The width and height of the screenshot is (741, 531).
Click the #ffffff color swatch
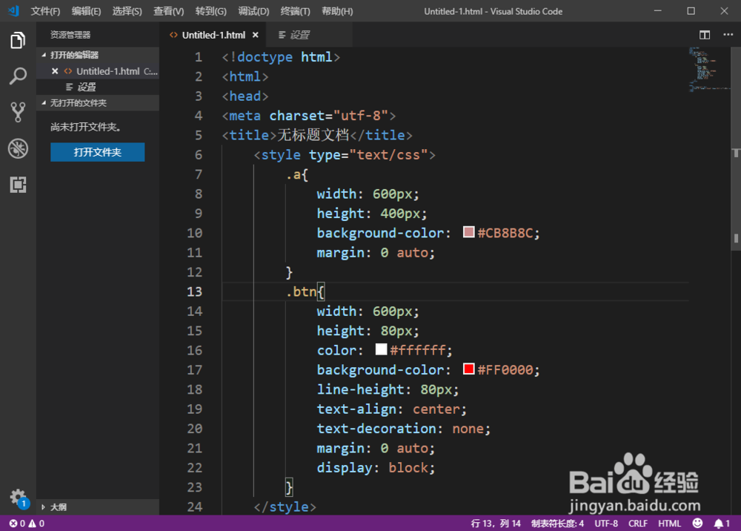pyautogui.click(x=381, y=349)
